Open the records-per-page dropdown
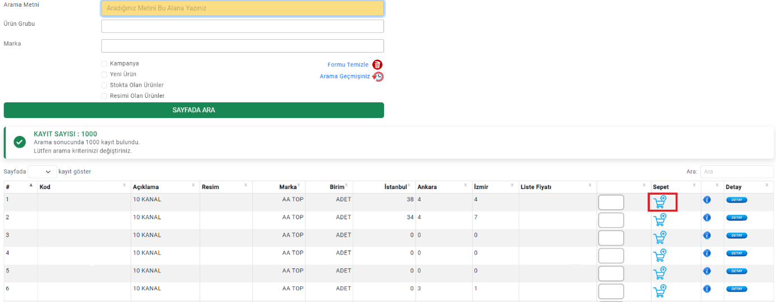776x302 pixels. (x=43, y=172)
